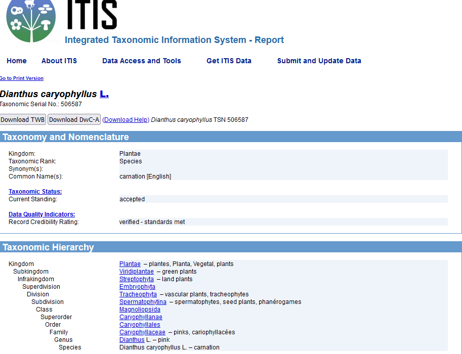Open the Magnoliopsida class link
Screen dimensions: 462x354
coord(140,309)
